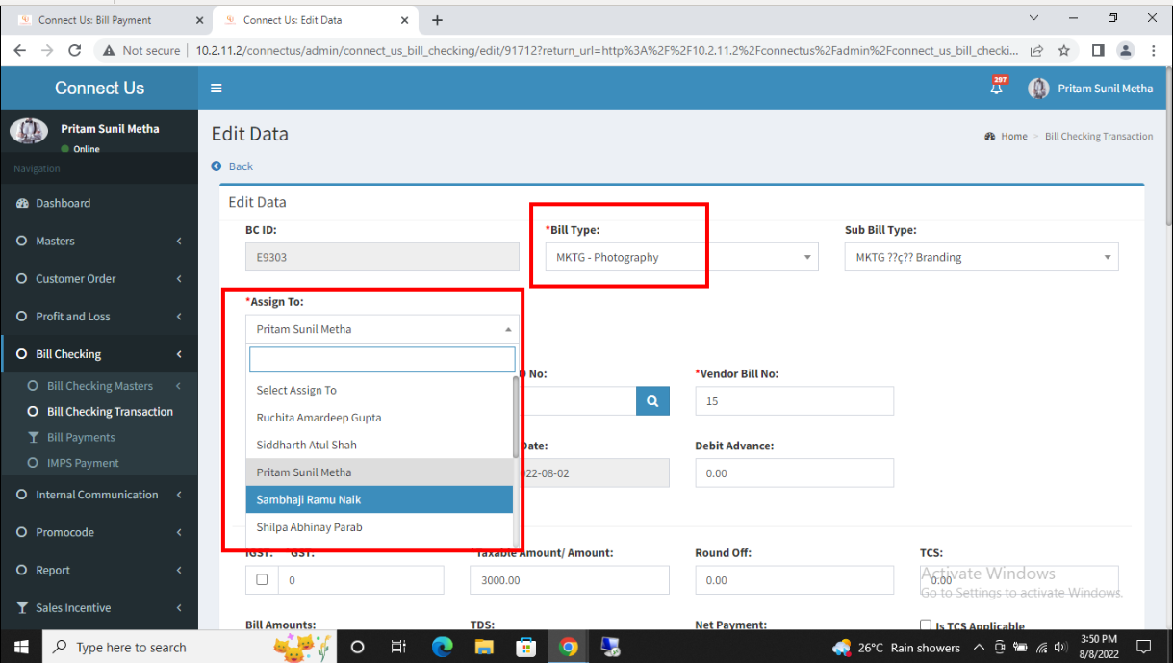The image size is (1173, 663).
Task: Select Ruchita Amardeep Gupta from list
Action: click(x=379, y=418)
